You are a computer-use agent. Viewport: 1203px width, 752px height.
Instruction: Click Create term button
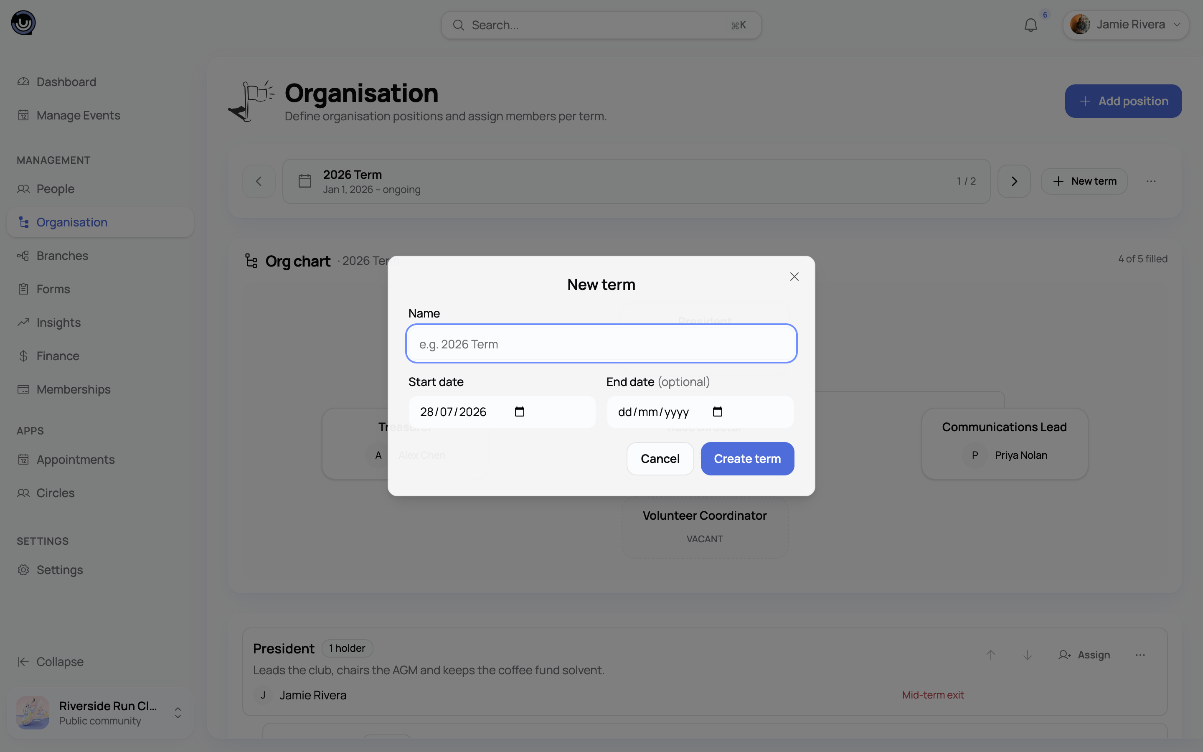[747, 459]
